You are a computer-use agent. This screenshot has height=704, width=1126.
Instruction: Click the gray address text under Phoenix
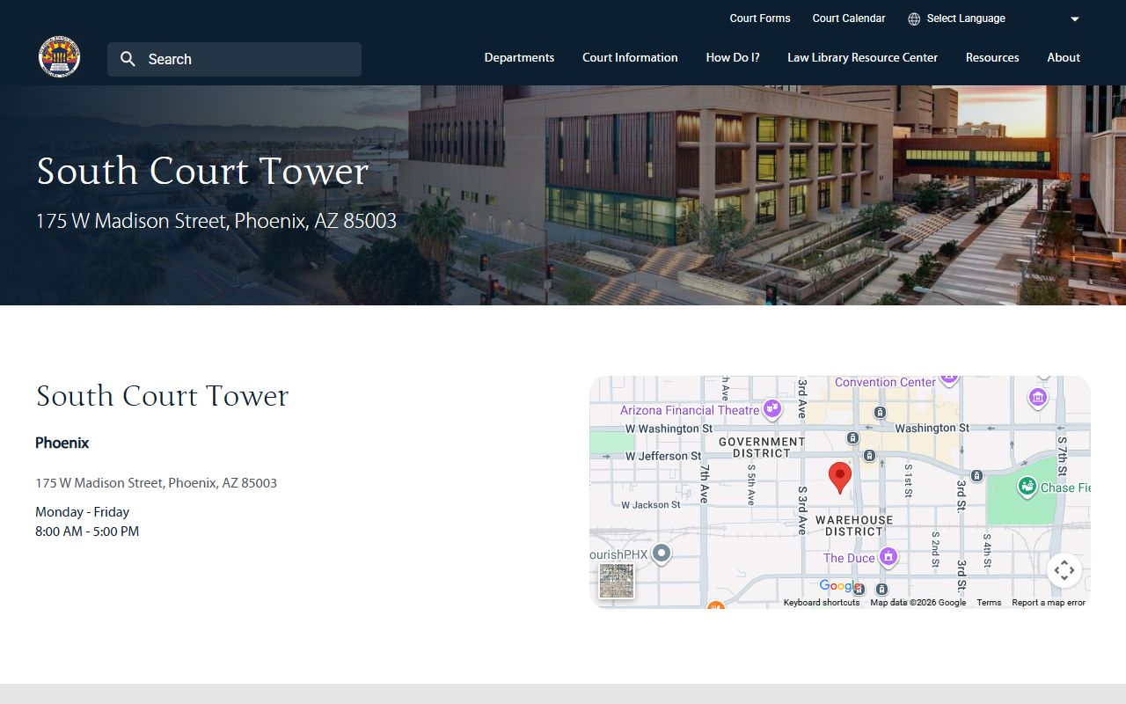(157, 483)
